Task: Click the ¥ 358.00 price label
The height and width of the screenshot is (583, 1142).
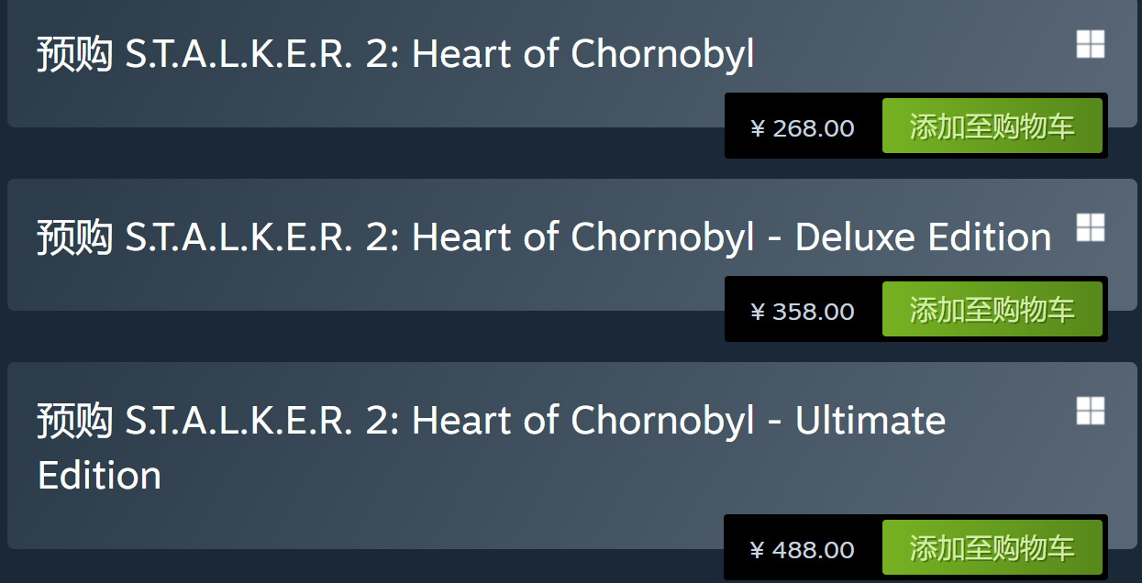Action: (x=803, y=311)
